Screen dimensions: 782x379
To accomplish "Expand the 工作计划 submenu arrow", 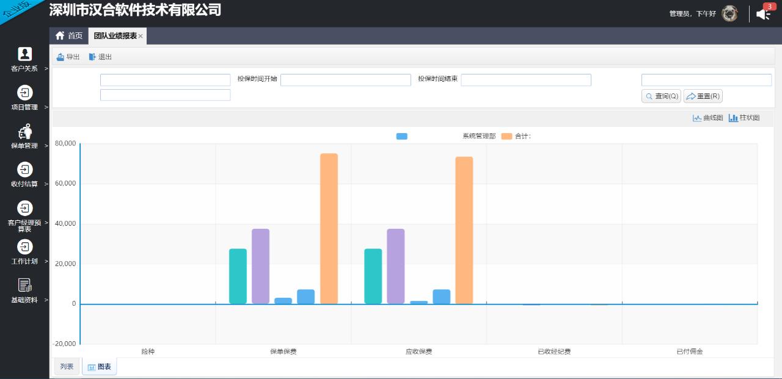I will [x=46, y=261].
